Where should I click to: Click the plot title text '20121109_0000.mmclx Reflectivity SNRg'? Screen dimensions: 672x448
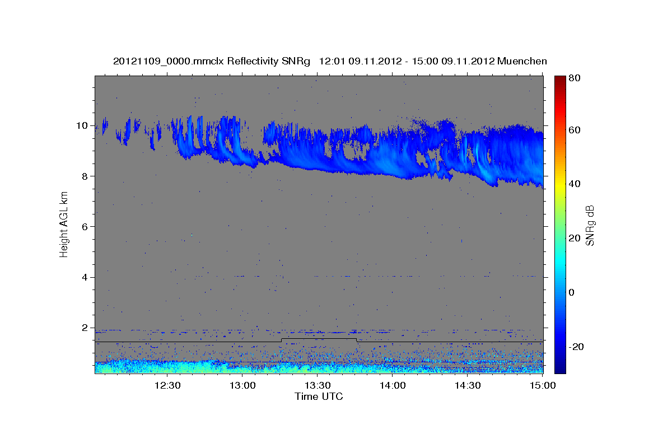[x=212, y=61]
